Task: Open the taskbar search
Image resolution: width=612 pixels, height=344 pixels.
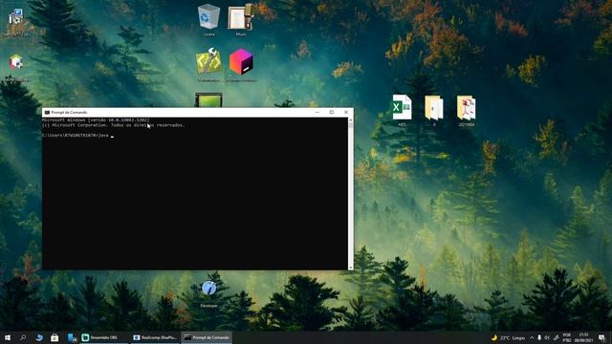Action: (23, 337)
